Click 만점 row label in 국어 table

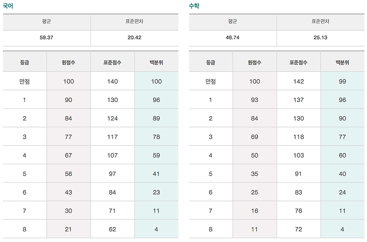coord(24,82)
